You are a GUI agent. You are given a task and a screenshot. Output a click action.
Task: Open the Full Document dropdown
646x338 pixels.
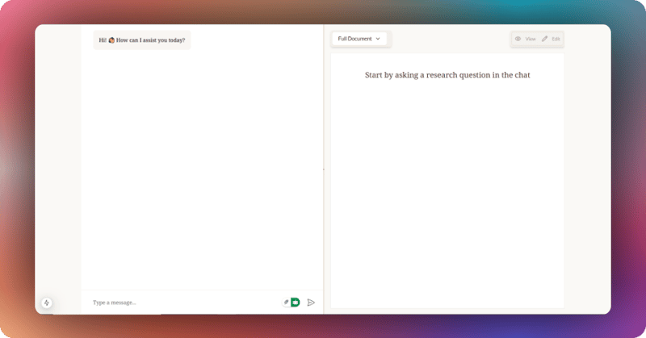(359, 39)
